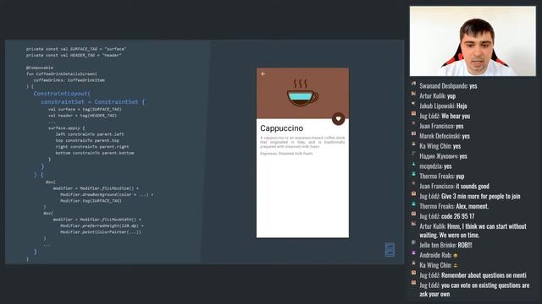Click avatar beside "Remember about questions on menti"
The height and width of the screenshot is (304, 542).
(413, 273)
